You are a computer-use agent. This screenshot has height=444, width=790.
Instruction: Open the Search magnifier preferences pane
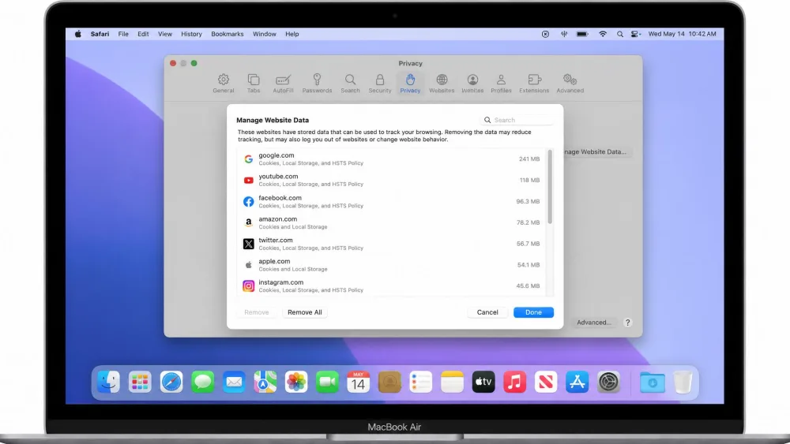pyautogui.click(x=350, y=84)
